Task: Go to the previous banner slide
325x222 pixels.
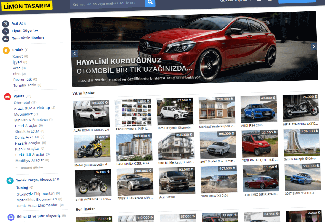Action: [x=74, y=54]
